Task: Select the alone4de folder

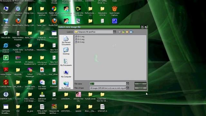Action: click(x=18, y=71)
